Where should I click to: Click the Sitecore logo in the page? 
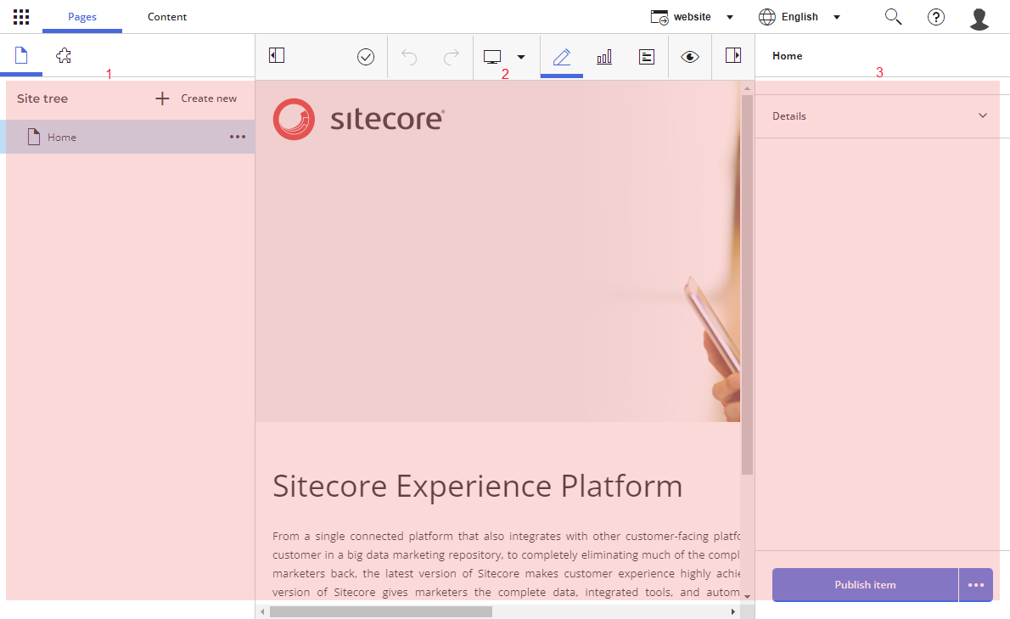[359, 119]
